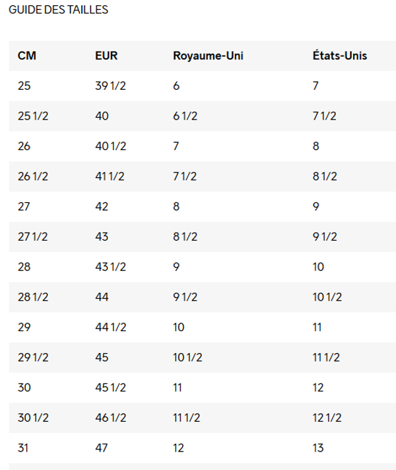Click Royaume-Uni size 6 cell
This screenshot has height=470, width=396.
(176, 86)
